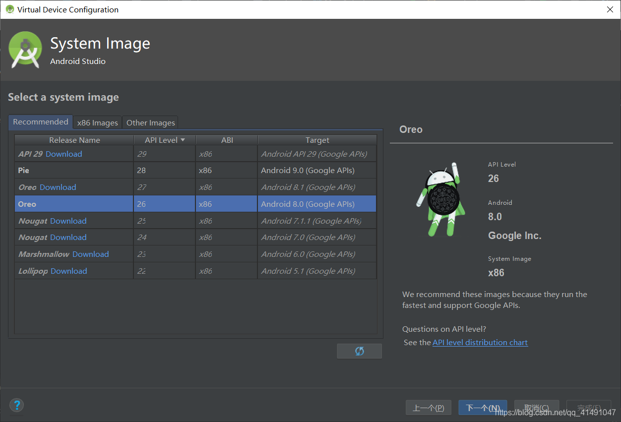Click the 上一个(P) previous button

coord(429,408)
